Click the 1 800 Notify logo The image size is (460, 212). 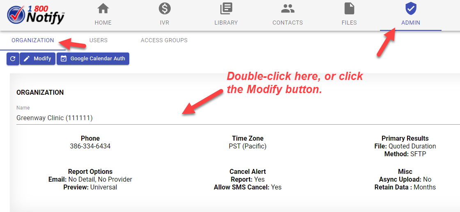pyautogui.click(x=36, y=15)
